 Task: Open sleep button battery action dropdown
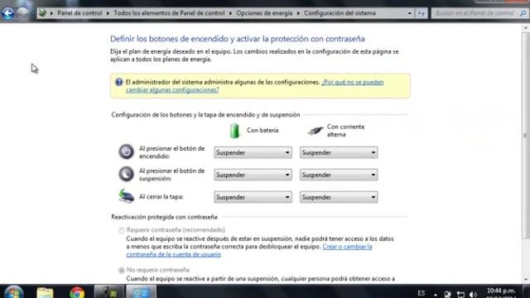point(253,175)
